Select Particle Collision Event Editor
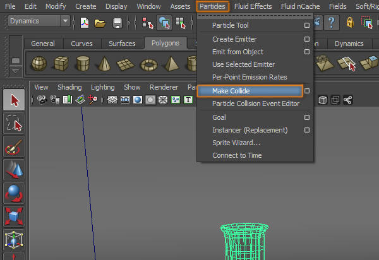Screen dimensions: 379x260 pos(255,103)
